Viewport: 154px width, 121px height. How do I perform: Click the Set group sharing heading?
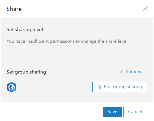(26, 72)
